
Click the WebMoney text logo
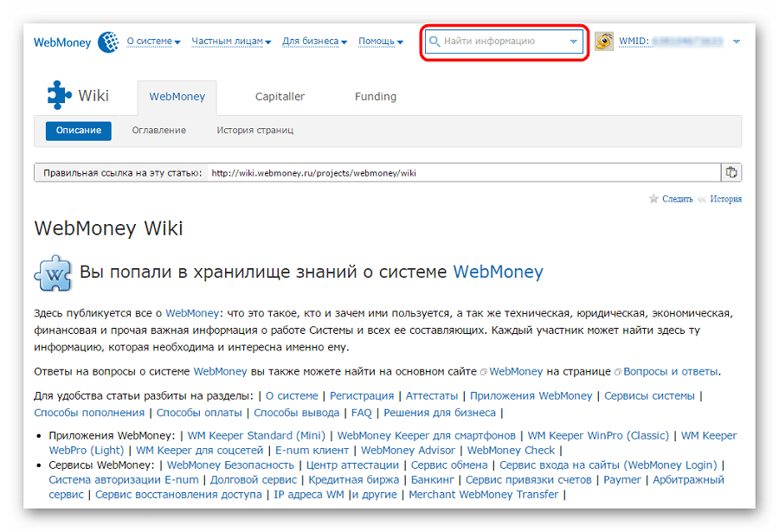[62, 42]
